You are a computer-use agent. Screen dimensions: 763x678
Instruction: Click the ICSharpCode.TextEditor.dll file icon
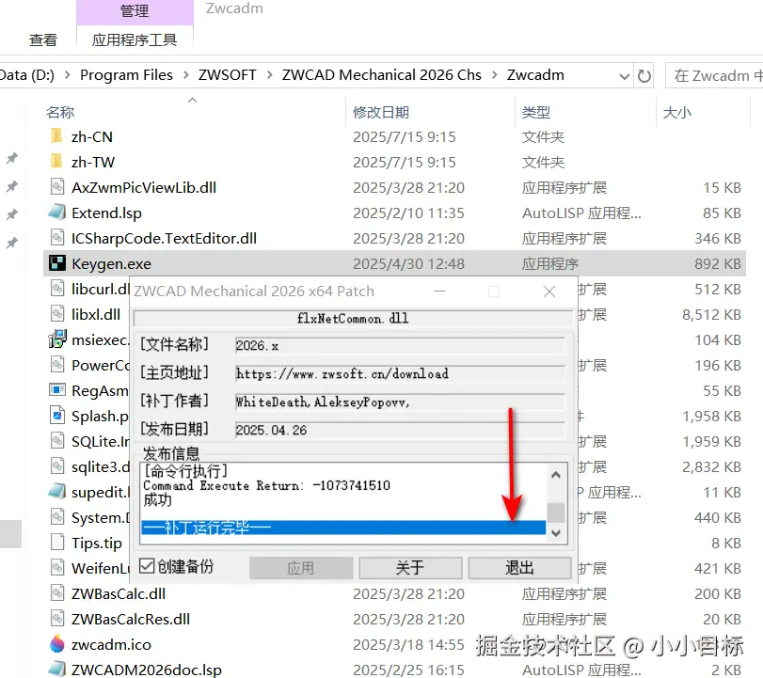click(x=57, y=238)
